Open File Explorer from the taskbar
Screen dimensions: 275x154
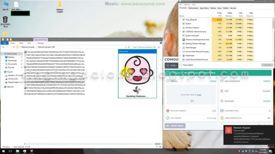point(18,151)
